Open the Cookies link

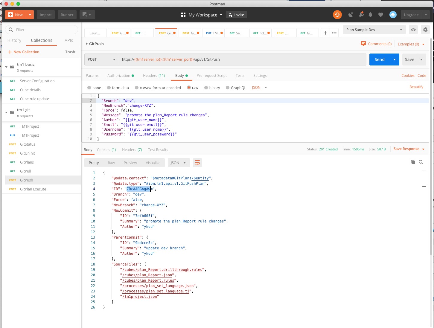click(408, 76)
